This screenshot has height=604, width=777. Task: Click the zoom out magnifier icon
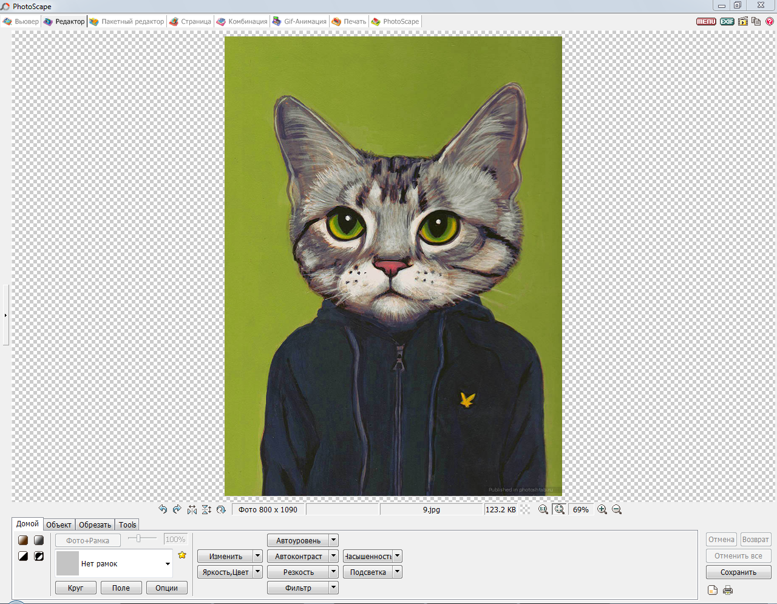[x=617, y=509]
